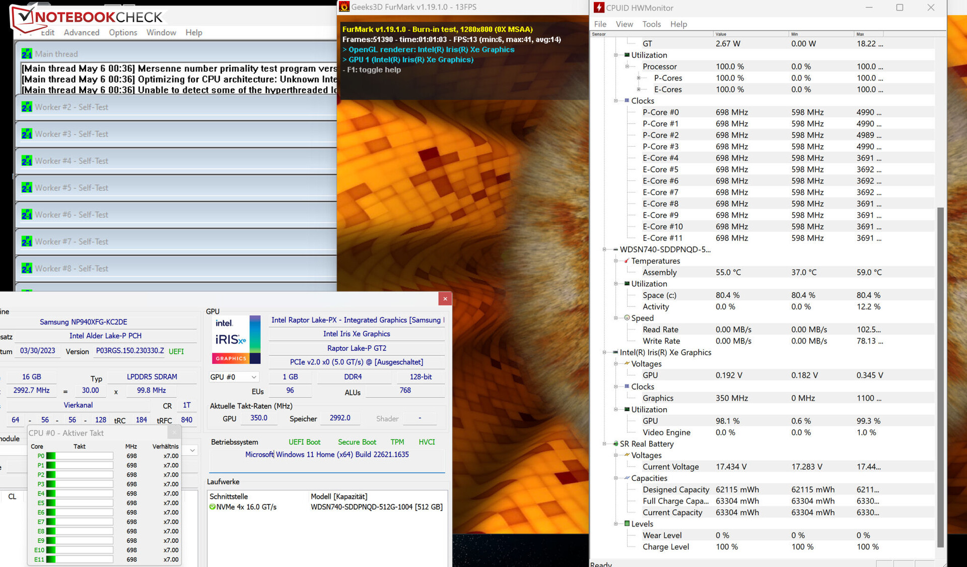Click the Temperatures thermometer icon
Image resolution: width=967 pixels, height=567 pixels.
point(627,261)
